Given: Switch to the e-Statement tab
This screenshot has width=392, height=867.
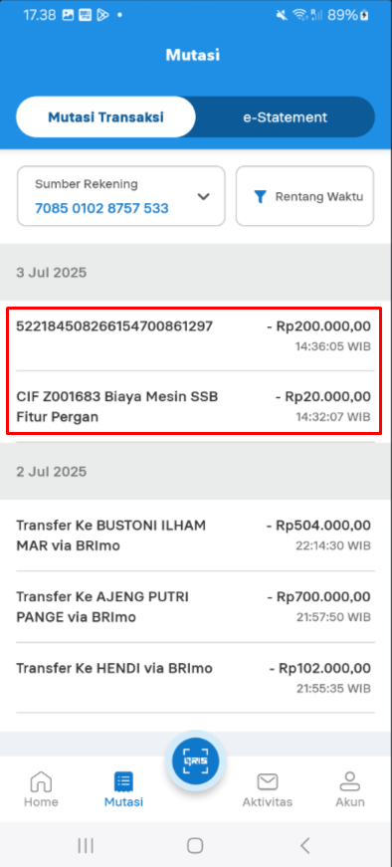Looking at the screenshot, I should (x=286, y=117).
